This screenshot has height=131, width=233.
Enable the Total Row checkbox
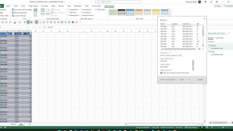(68, 12)
